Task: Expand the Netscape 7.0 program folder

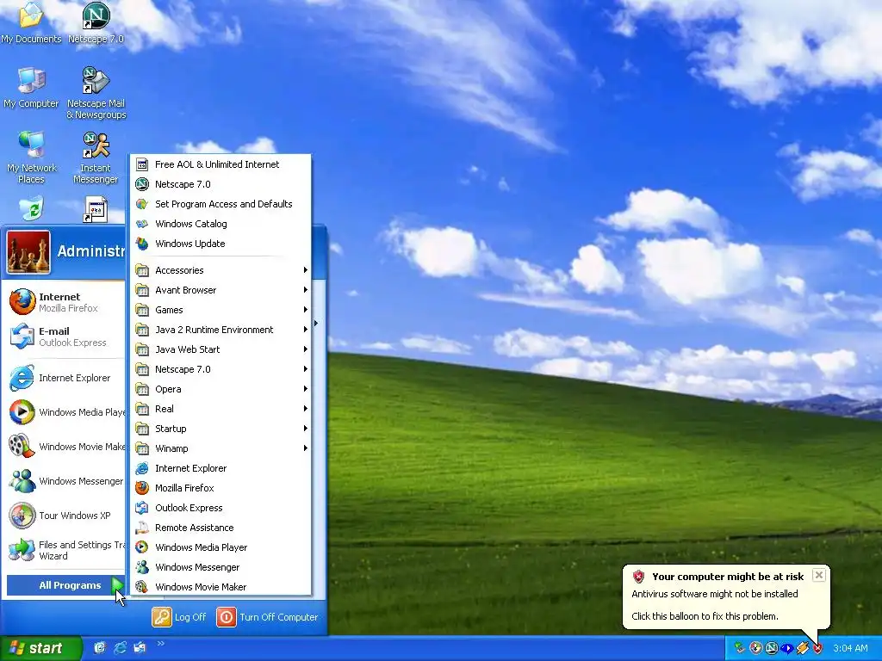Action: [x=220, y=369]
